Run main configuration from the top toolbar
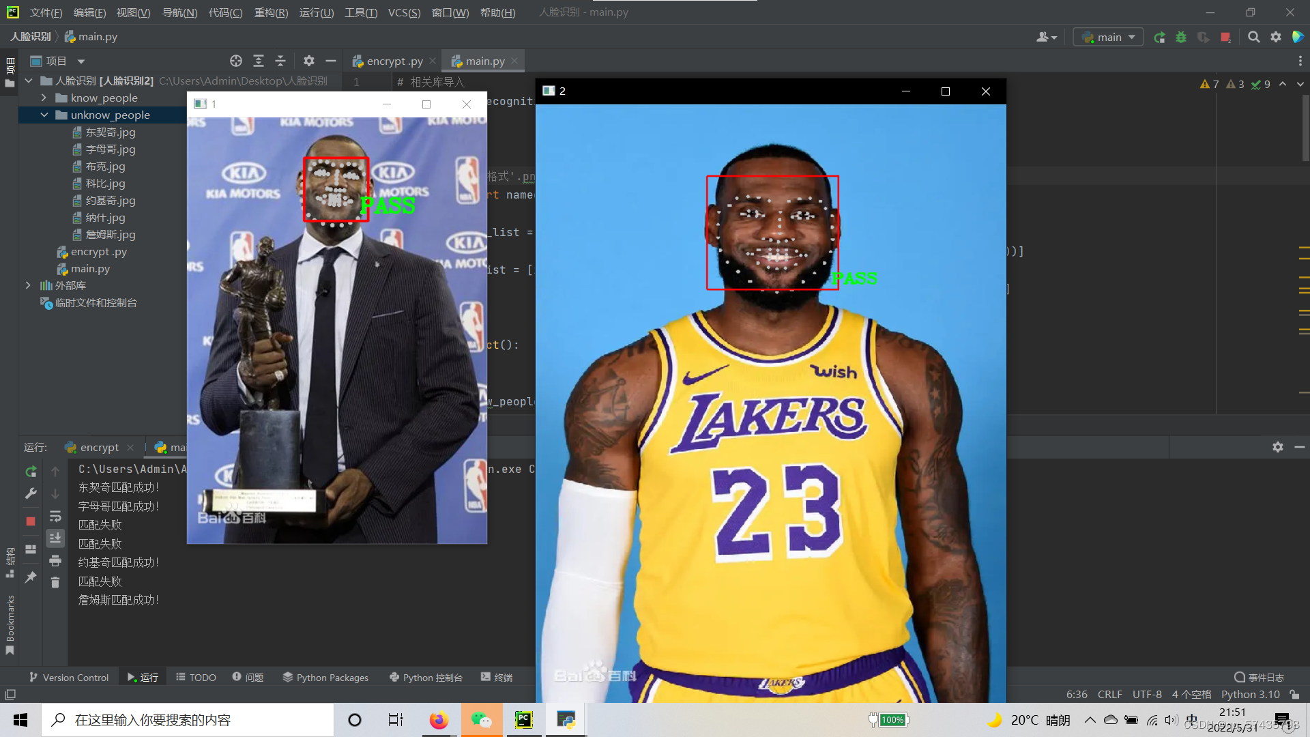The height and width of the screenshot is (737, 1310). point(1159,37)
